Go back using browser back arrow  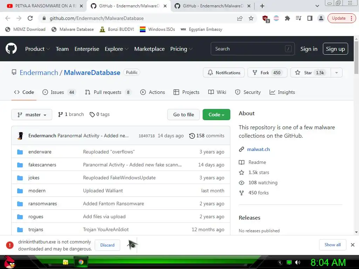[x=8, y=18]
